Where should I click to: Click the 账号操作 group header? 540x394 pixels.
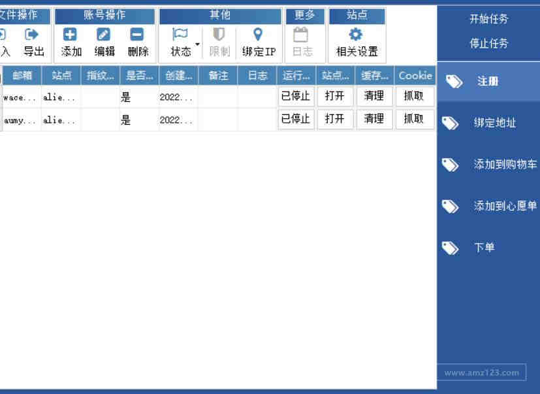104,16
